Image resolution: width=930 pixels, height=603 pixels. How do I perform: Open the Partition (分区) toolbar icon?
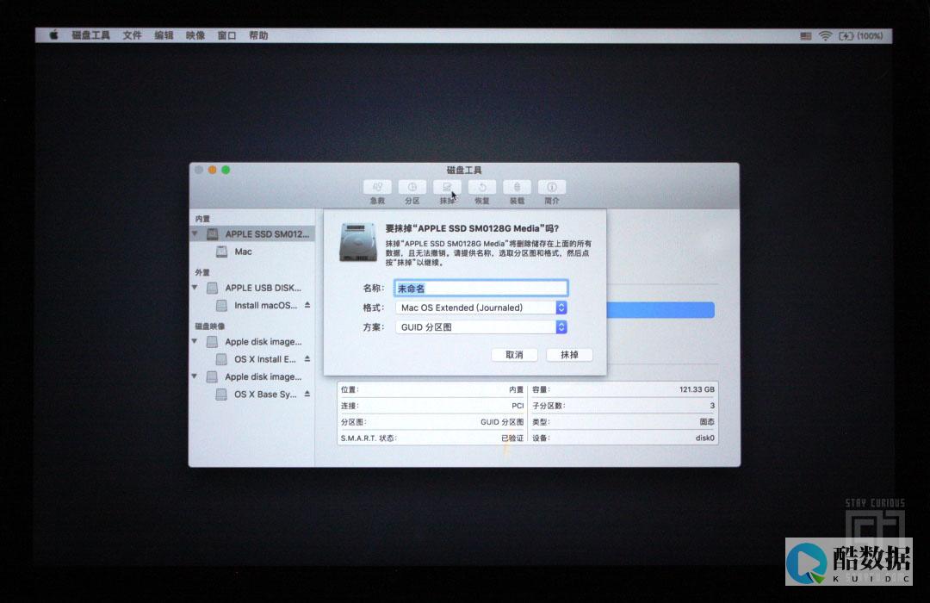[x=412, y=188]
